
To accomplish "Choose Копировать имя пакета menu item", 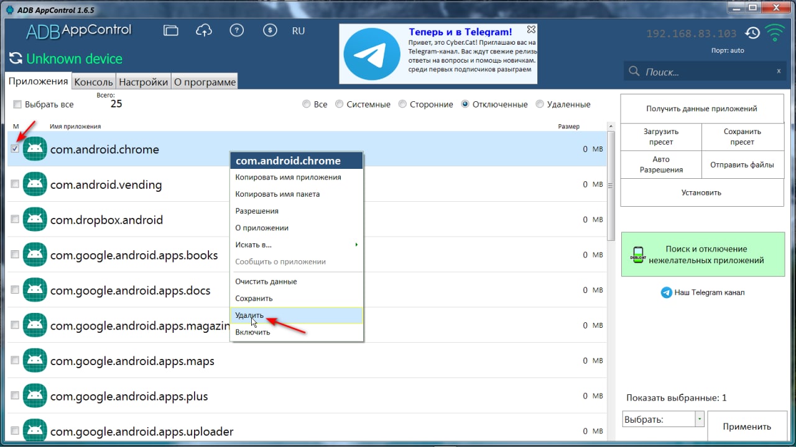I will [297, 194].
